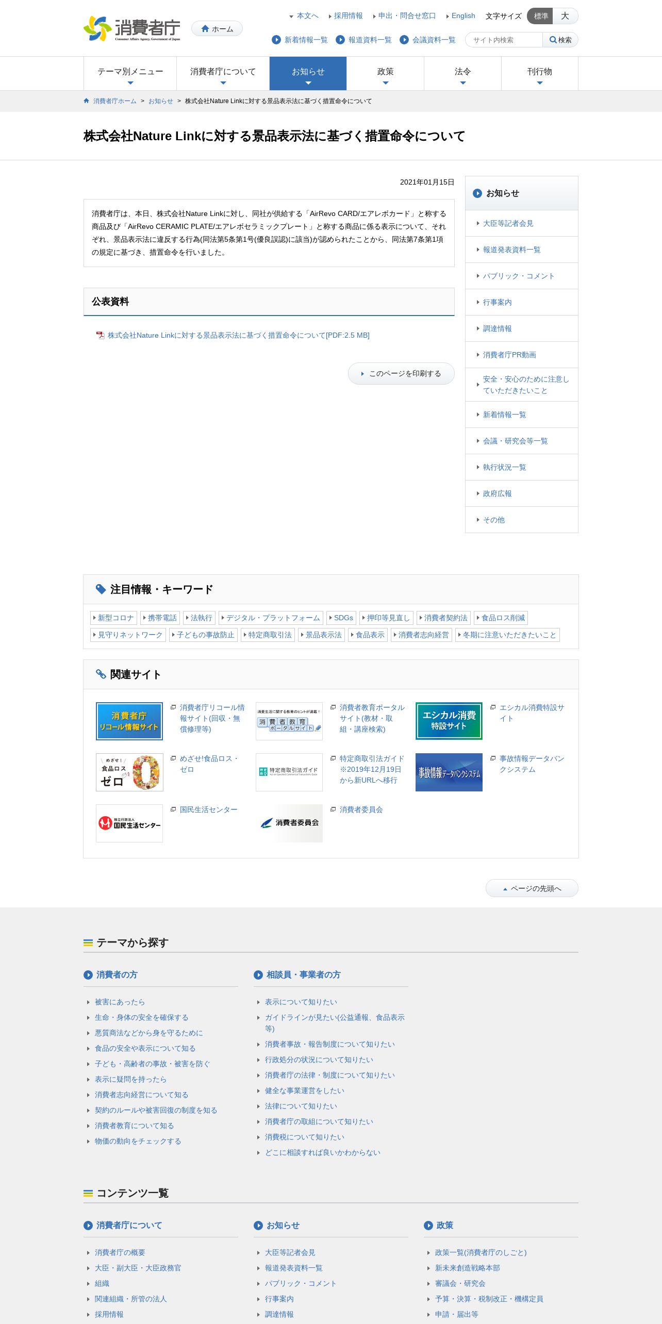Open 消費税について知りたい footer link
This screenshot has width=662, height=1324.
pos(305,1137)
